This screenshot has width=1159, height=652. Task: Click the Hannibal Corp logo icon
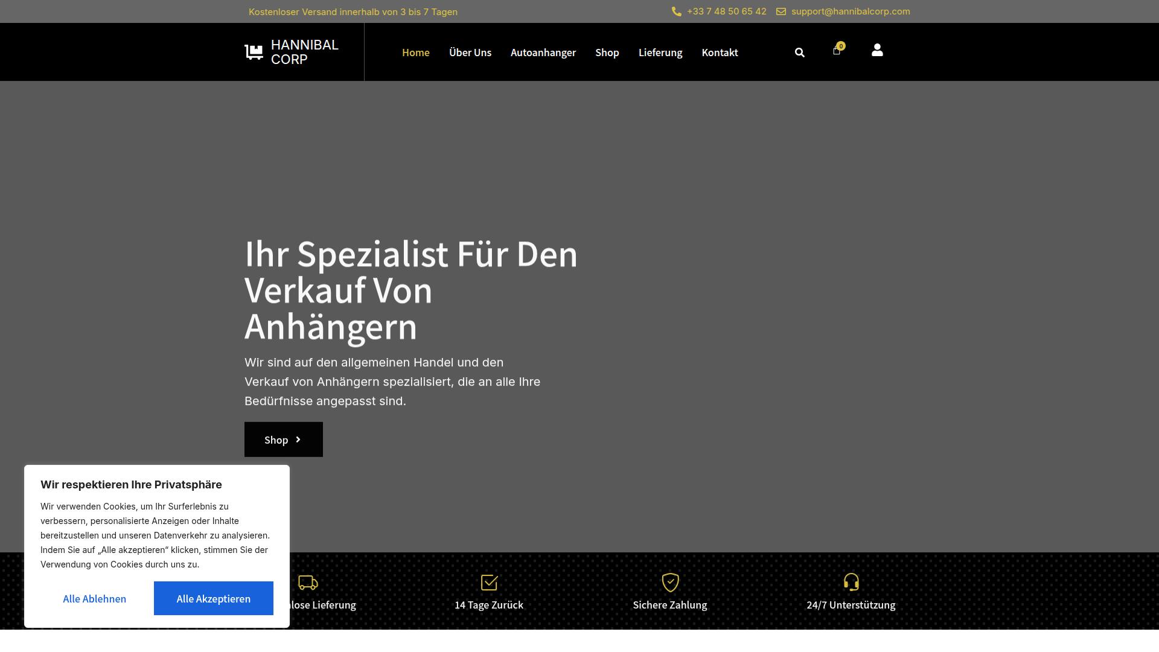click(x=254, y=53)
